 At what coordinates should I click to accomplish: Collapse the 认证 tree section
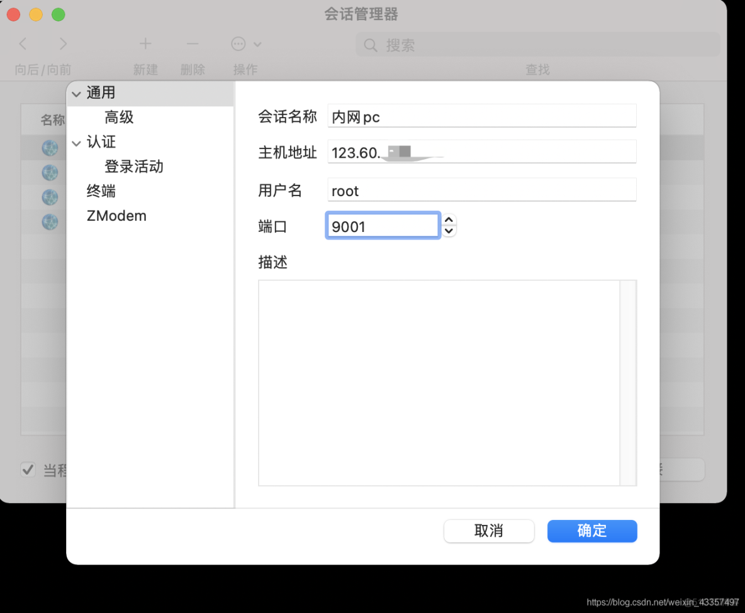pyautogui.click(x=77, y=143)
